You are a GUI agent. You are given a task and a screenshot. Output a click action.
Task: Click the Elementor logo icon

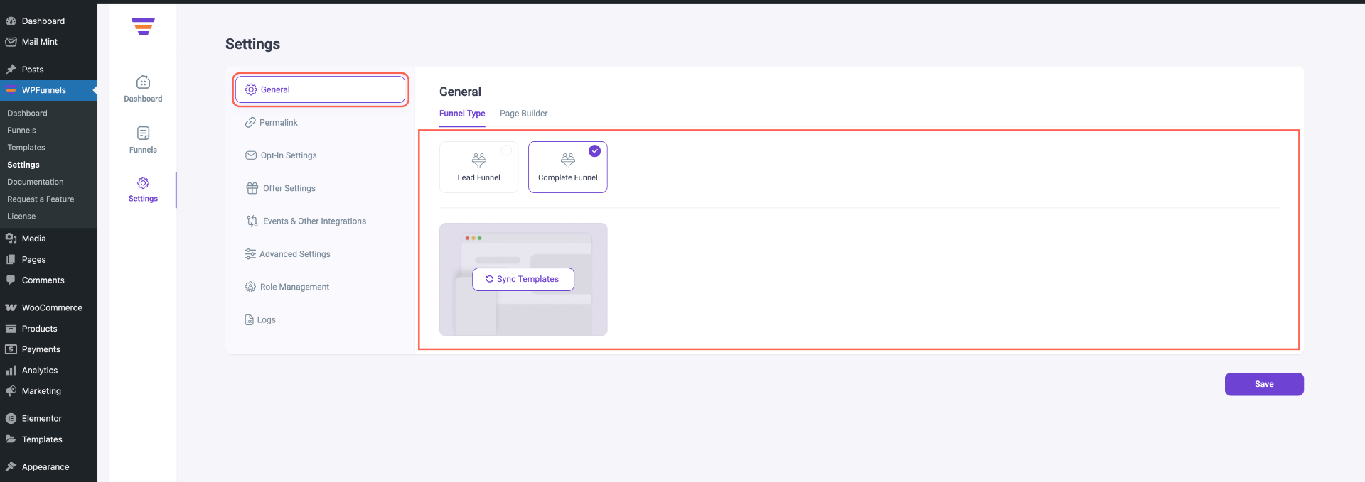[11, 419]
